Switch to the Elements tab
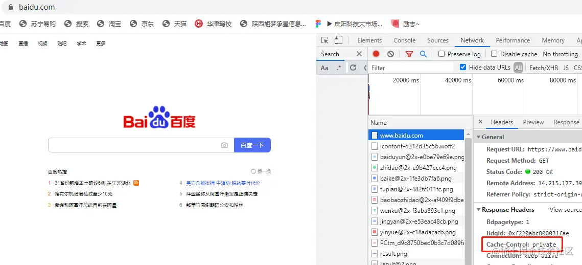Screen dimensions: 582x265 [x=369, y=40]
